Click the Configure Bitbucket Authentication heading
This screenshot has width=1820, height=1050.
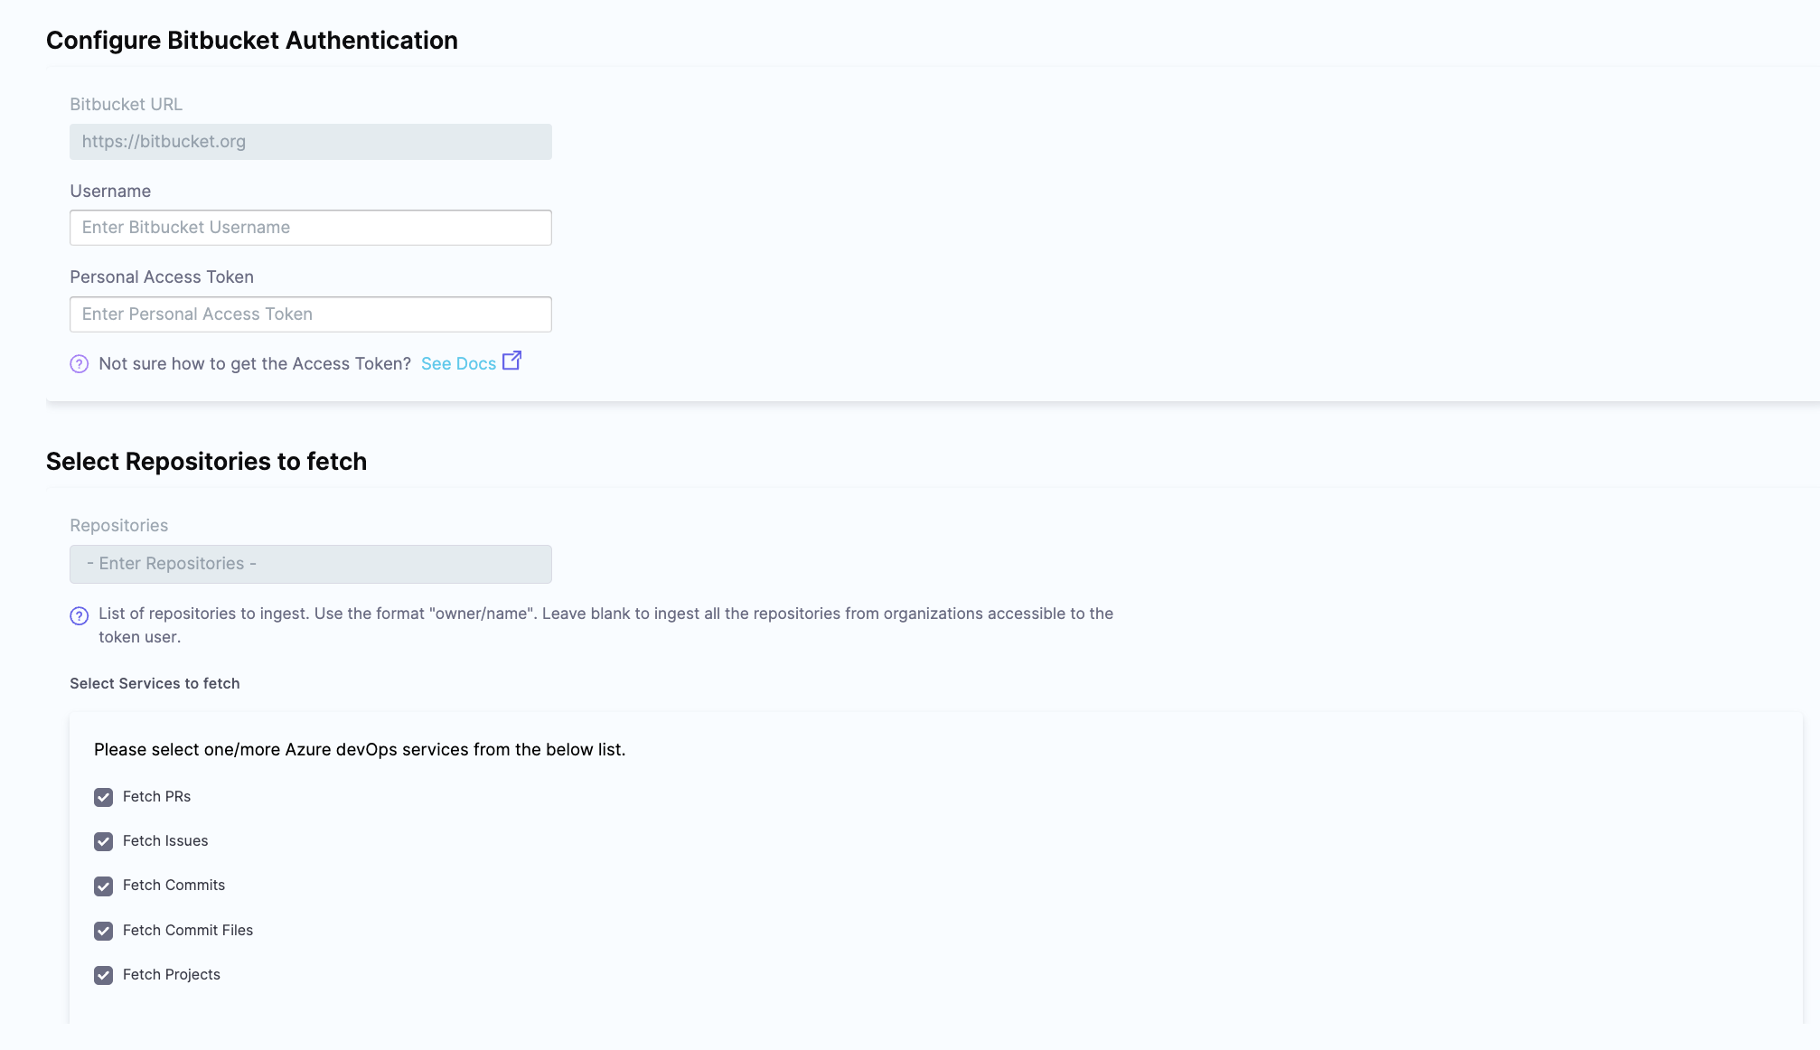coord(251,41)
